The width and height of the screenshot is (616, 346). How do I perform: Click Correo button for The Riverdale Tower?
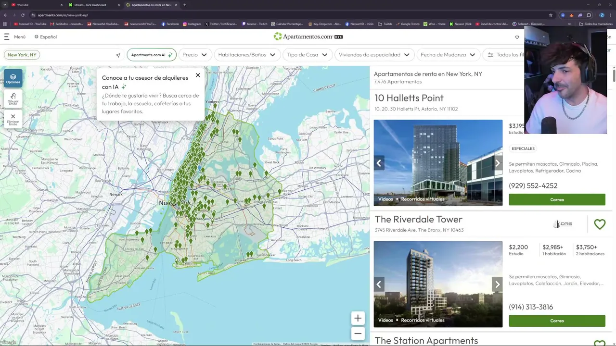557,321
